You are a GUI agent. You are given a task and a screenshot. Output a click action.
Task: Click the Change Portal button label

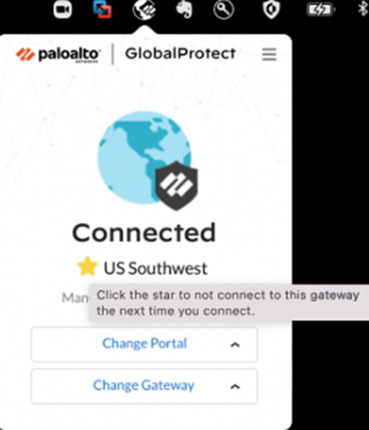[145, 344]
